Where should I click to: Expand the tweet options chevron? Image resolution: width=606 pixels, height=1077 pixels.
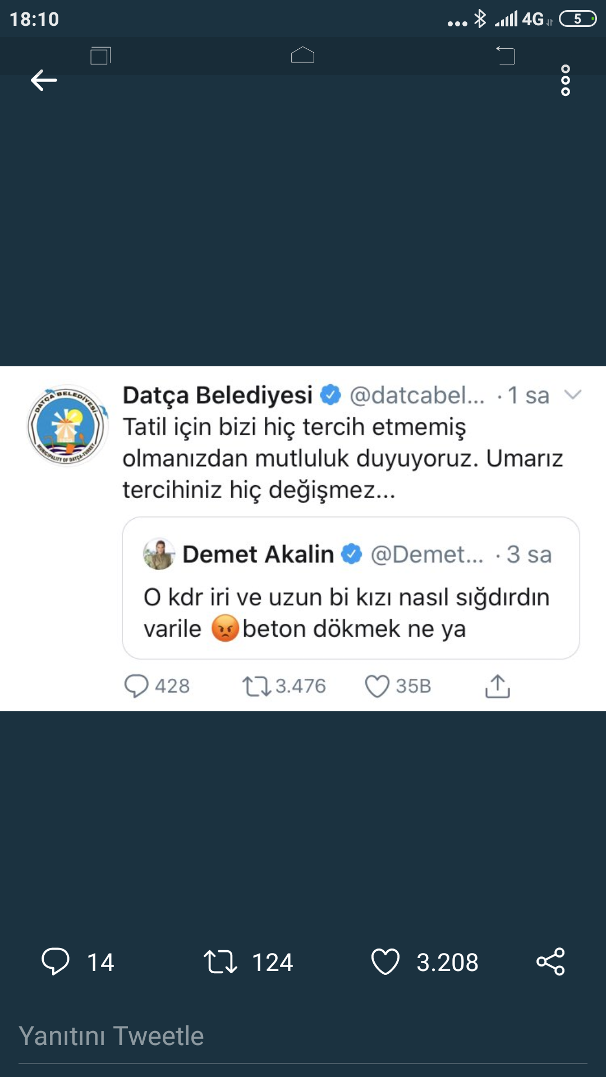point(572,395)
